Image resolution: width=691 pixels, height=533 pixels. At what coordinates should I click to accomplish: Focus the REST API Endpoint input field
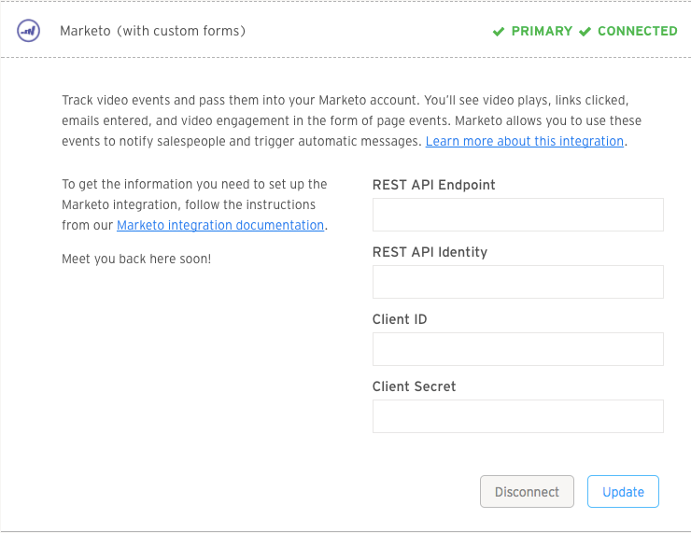pos(518,215)
